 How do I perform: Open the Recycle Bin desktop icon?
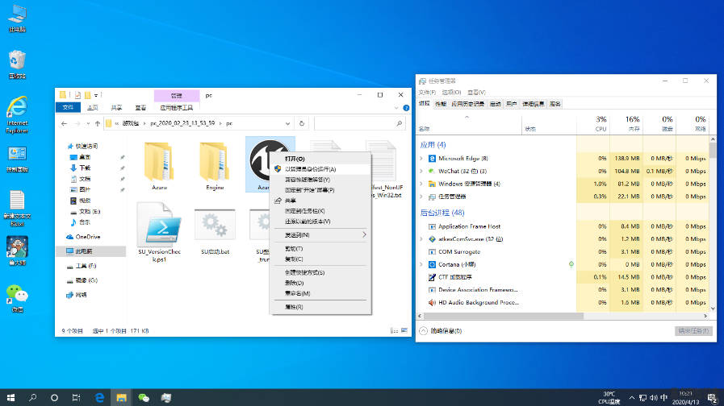tap(17, 63)
